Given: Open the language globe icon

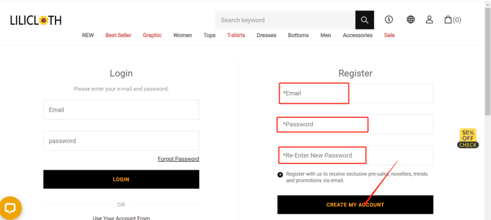Looking at the screenshot, I should tap(411, 19).
